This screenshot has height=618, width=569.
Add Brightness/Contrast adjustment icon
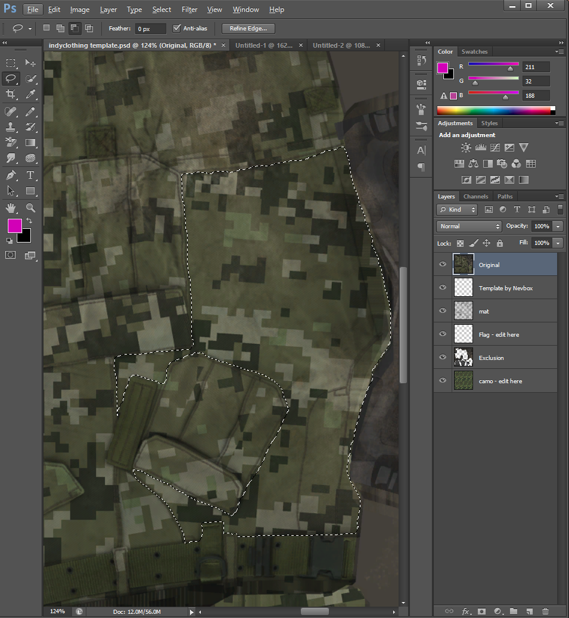[466, 147]
